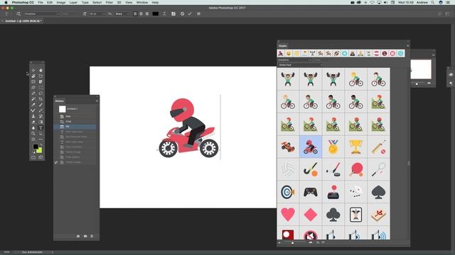Select the Untitled-1 history snapshot
This screenshot has height=255, width=455.
(75, 109)
